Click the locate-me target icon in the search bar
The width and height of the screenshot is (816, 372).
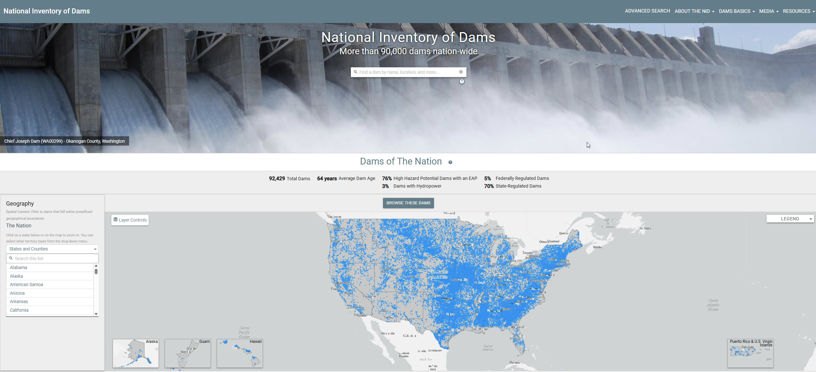click(461, 72)
